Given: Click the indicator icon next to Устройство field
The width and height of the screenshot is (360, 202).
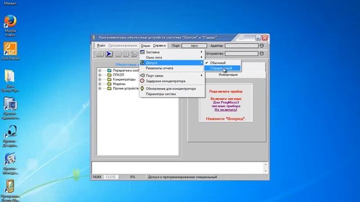Looking at the screenshot, I should (x=262, y=53).
